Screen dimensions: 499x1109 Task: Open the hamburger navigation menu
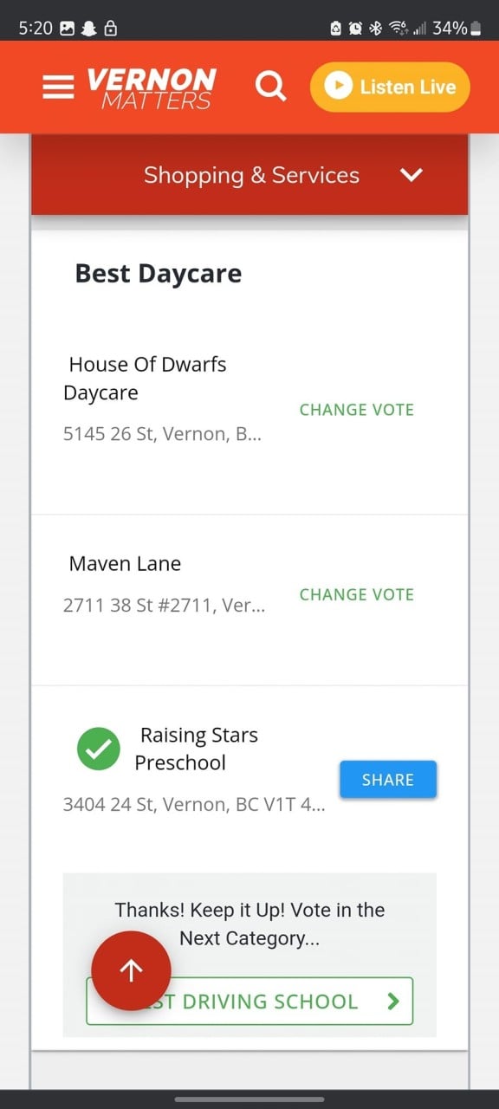point(58,87)
